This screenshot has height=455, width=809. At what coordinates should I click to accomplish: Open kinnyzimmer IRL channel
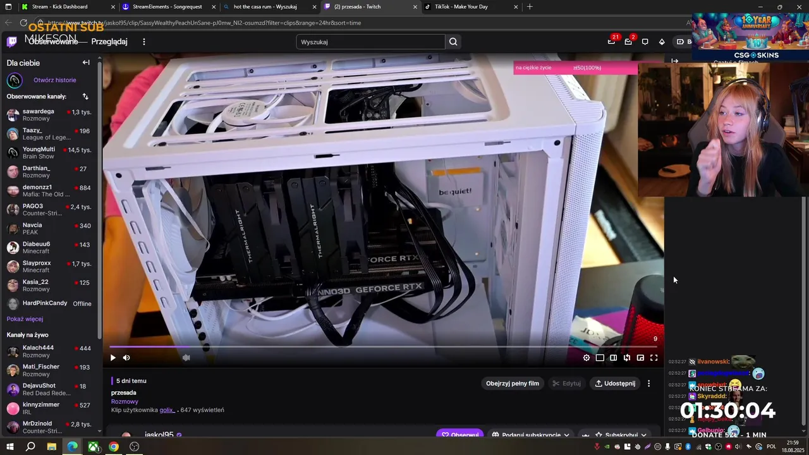coord(51,408)
